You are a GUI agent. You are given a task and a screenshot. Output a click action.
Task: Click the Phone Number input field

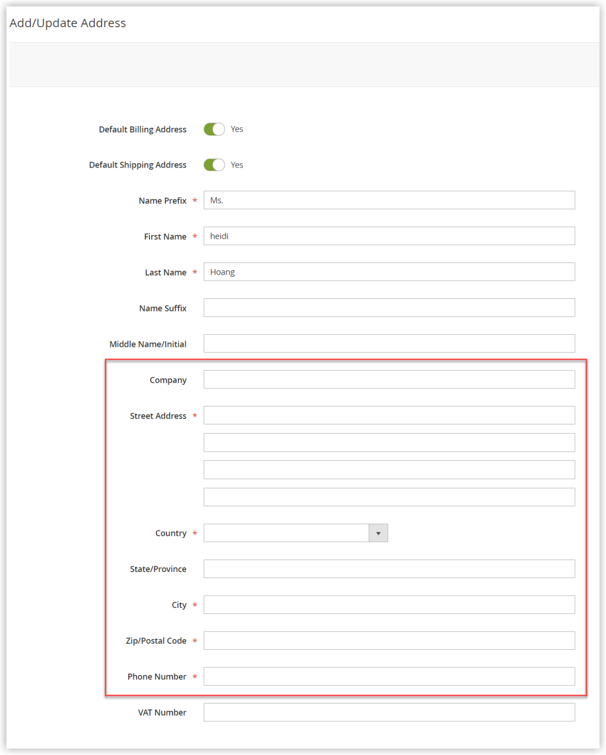pos(389,676)
